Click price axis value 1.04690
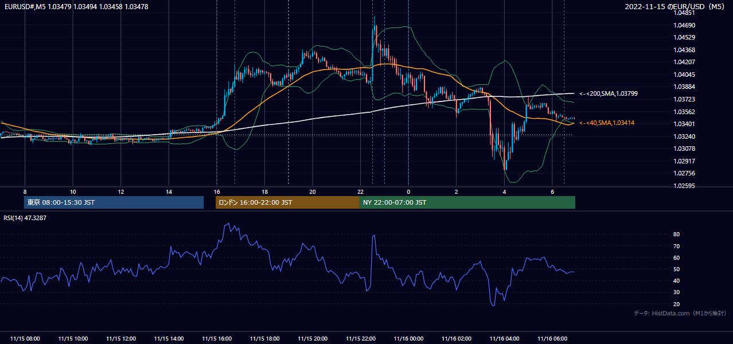 685,25
